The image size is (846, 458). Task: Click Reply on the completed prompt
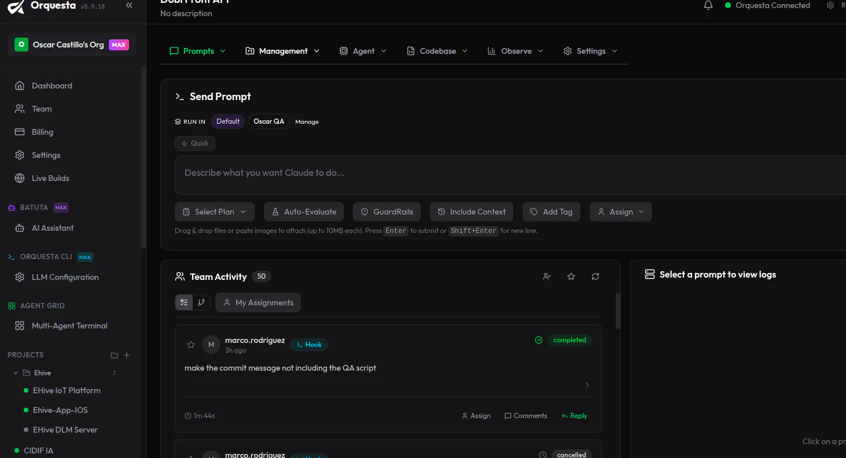(574, 416)
